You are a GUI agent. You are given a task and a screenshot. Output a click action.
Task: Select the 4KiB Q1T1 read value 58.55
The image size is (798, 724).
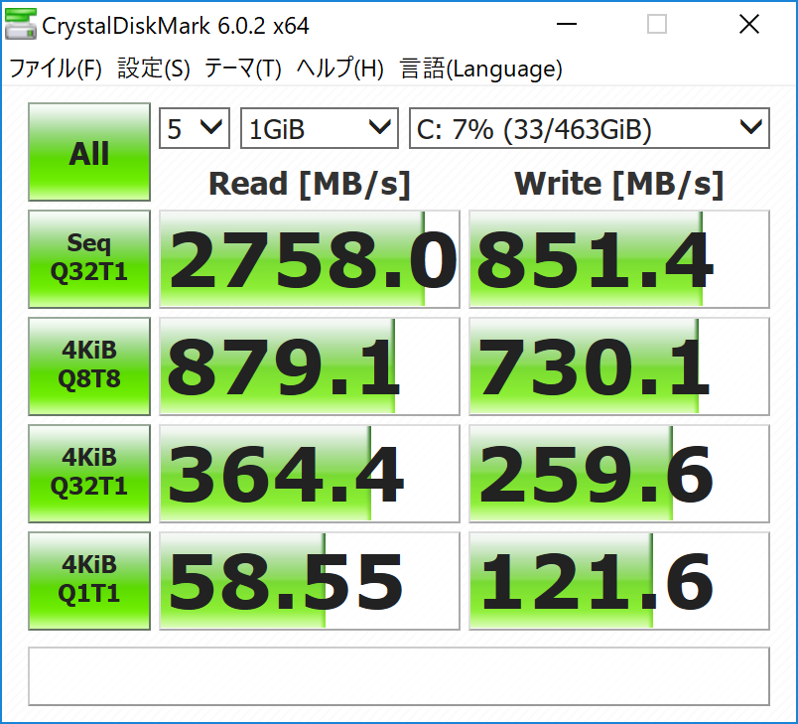310,581
